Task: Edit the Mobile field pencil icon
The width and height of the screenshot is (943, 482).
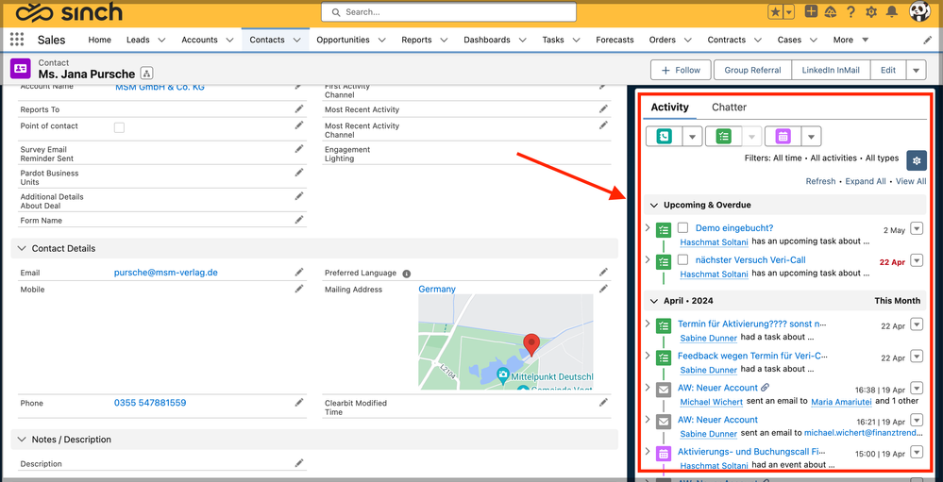Action: click(x=299, y=289)
